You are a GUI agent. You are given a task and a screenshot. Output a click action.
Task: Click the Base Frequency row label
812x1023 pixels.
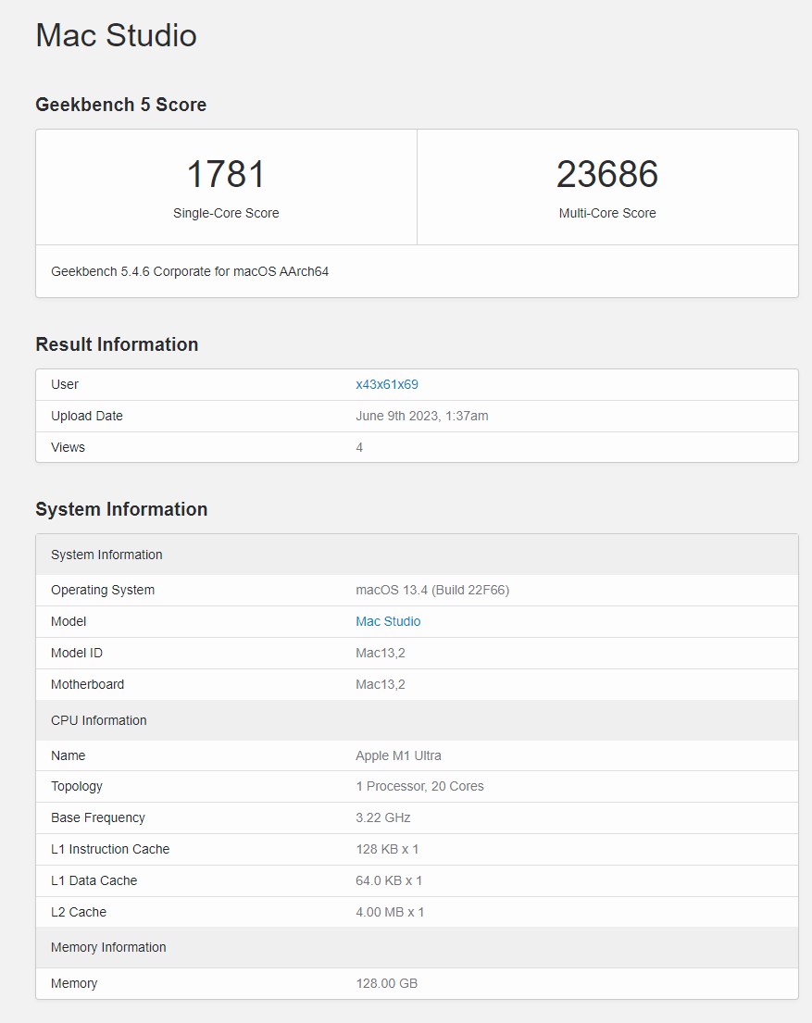[98, 817]
